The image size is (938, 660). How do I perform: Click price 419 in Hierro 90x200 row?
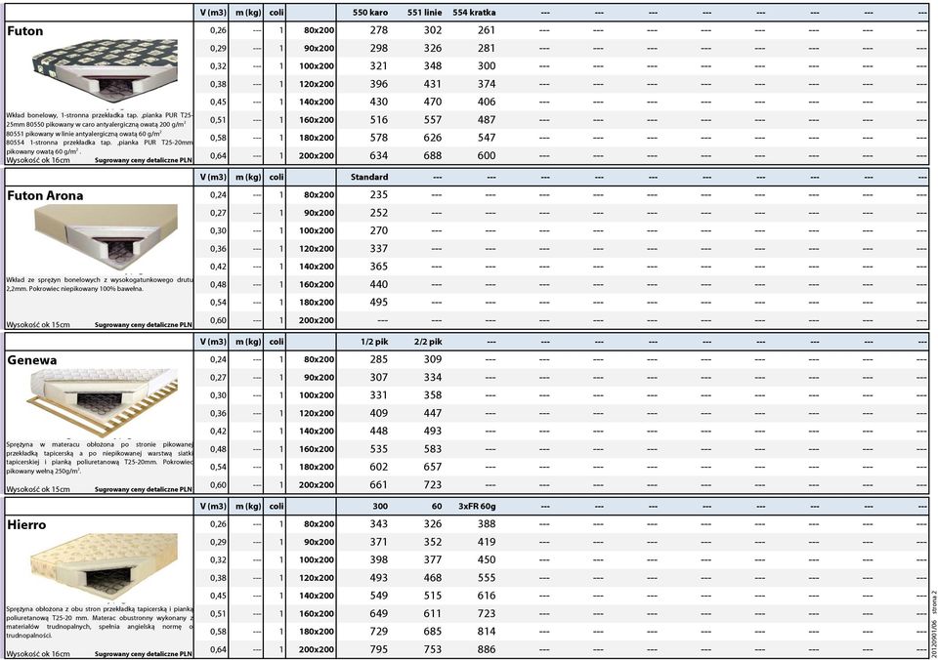coord(487,542)
